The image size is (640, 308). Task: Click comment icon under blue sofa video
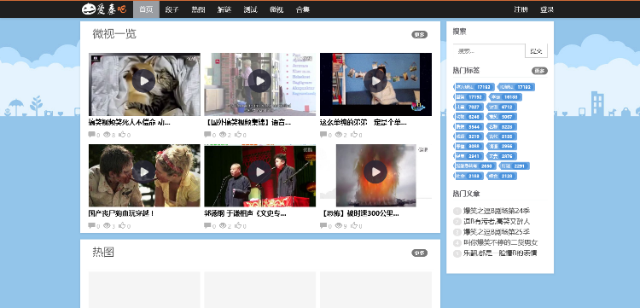coord(323,134)
